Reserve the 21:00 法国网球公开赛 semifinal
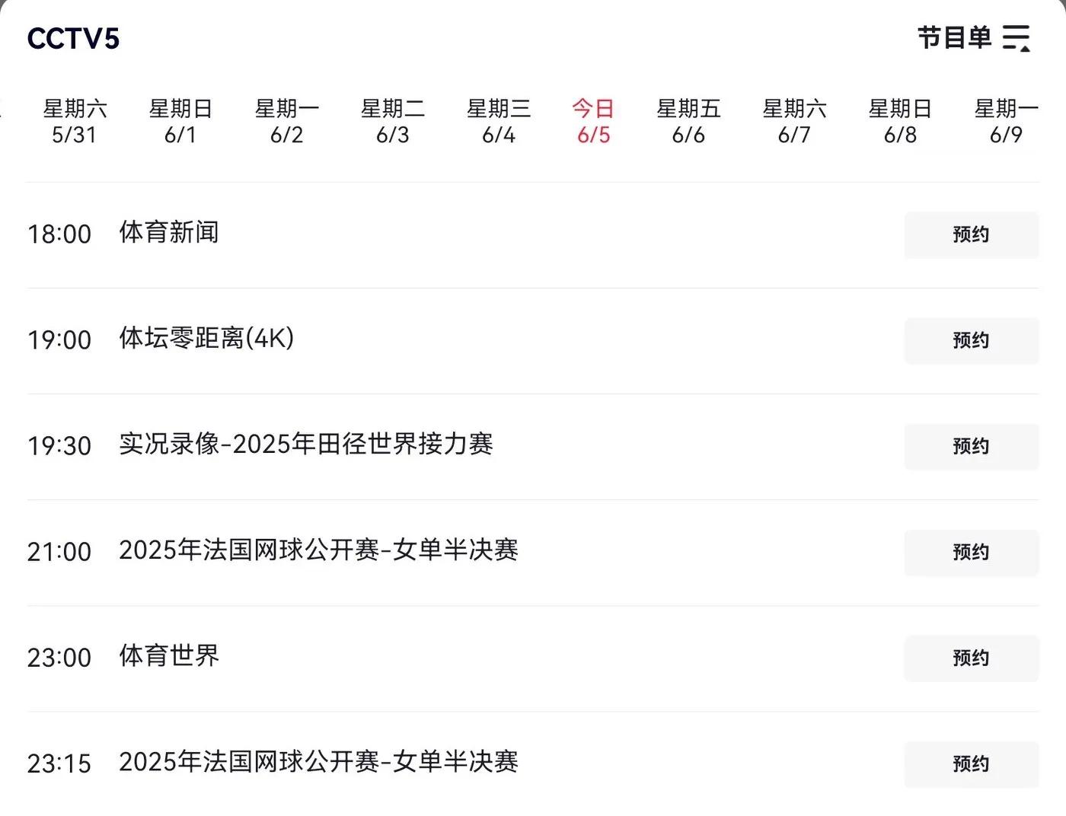Screen dimensions: 1066x816 coord(971,552)
